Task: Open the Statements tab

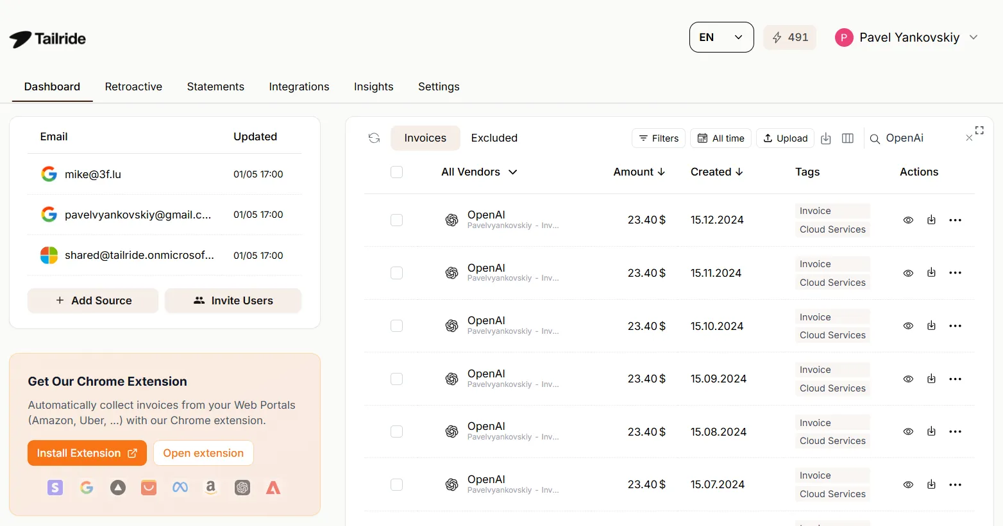Action: [215, 86]
